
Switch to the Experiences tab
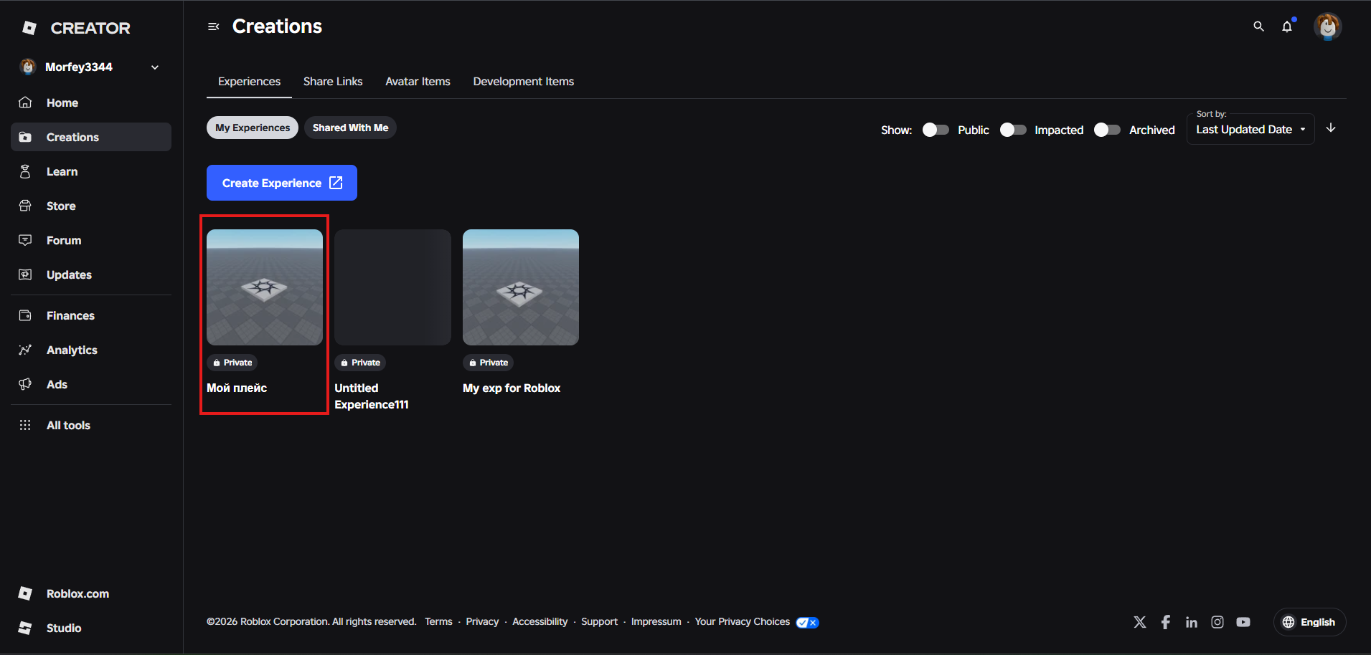coord(249,82)
